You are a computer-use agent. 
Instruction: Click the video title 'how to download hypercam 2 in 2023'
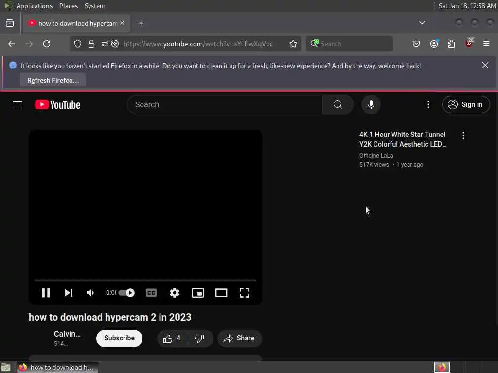click(110, 317)
